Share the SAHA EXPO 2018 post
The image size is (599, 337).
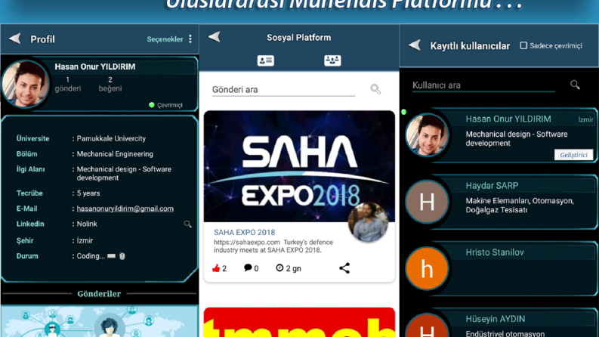(x=344, y=267)
